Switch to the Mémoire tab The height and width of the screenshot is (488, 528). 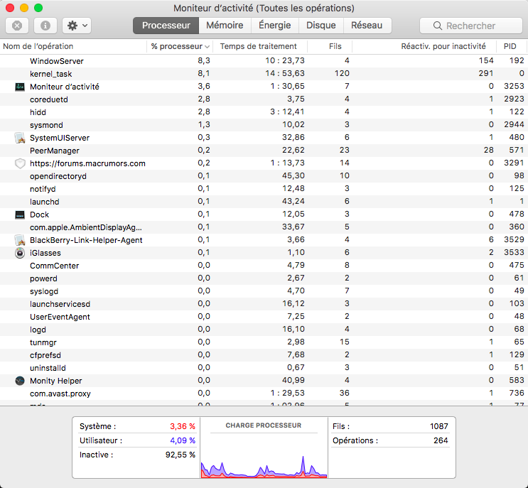[225, 26]
